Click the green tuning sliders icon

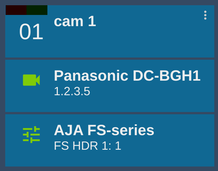[31, 134]
